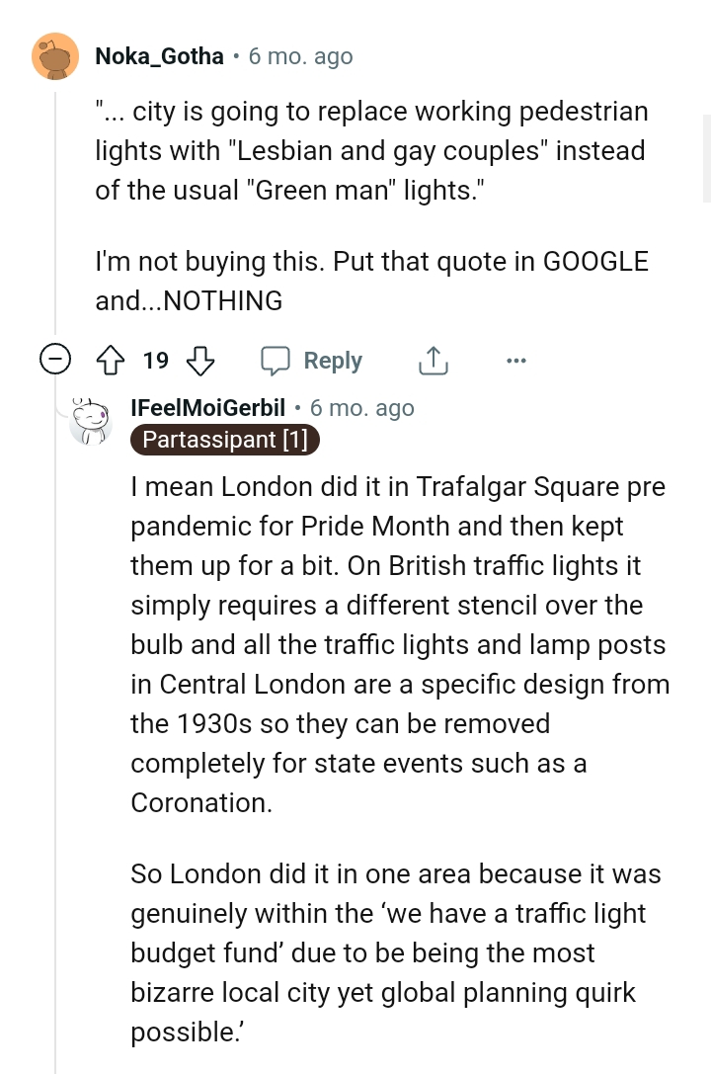Open Noka_Gotha's snoo avatar
This screenshot has height=1074, width=711.
point(54,56)
